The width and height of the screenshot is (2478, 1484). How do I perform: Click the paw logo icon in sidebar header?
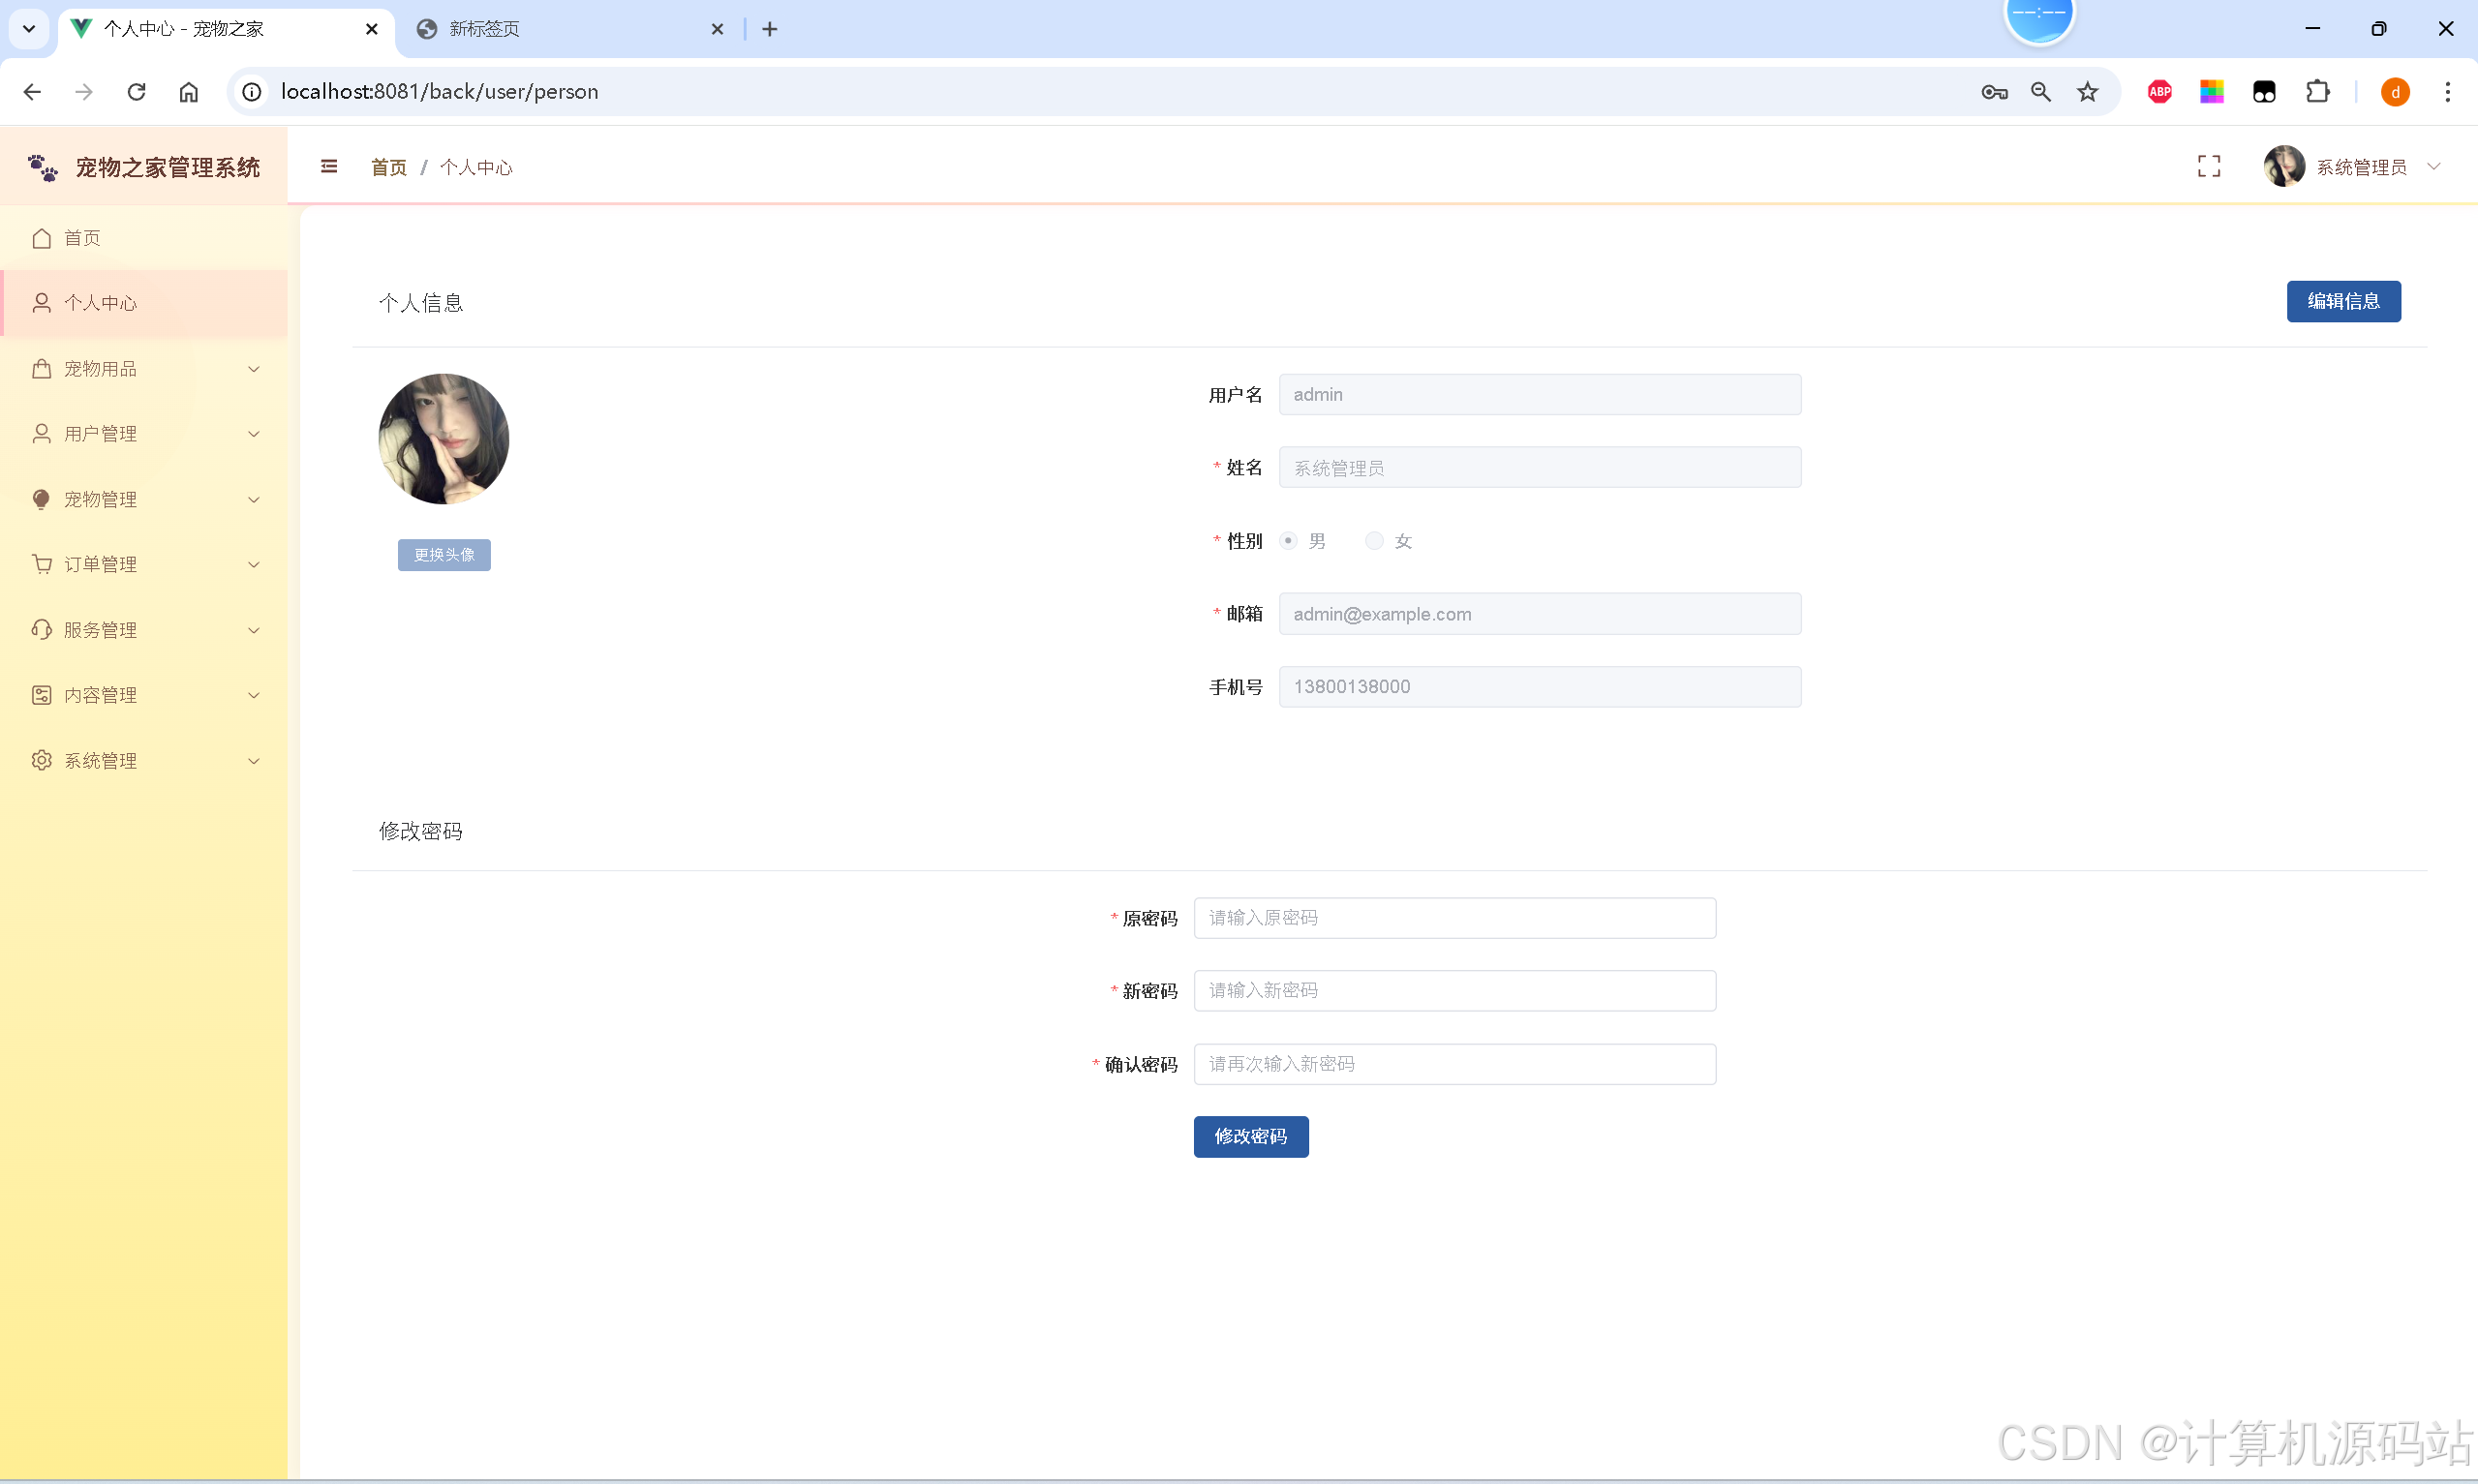click(42, 167)
